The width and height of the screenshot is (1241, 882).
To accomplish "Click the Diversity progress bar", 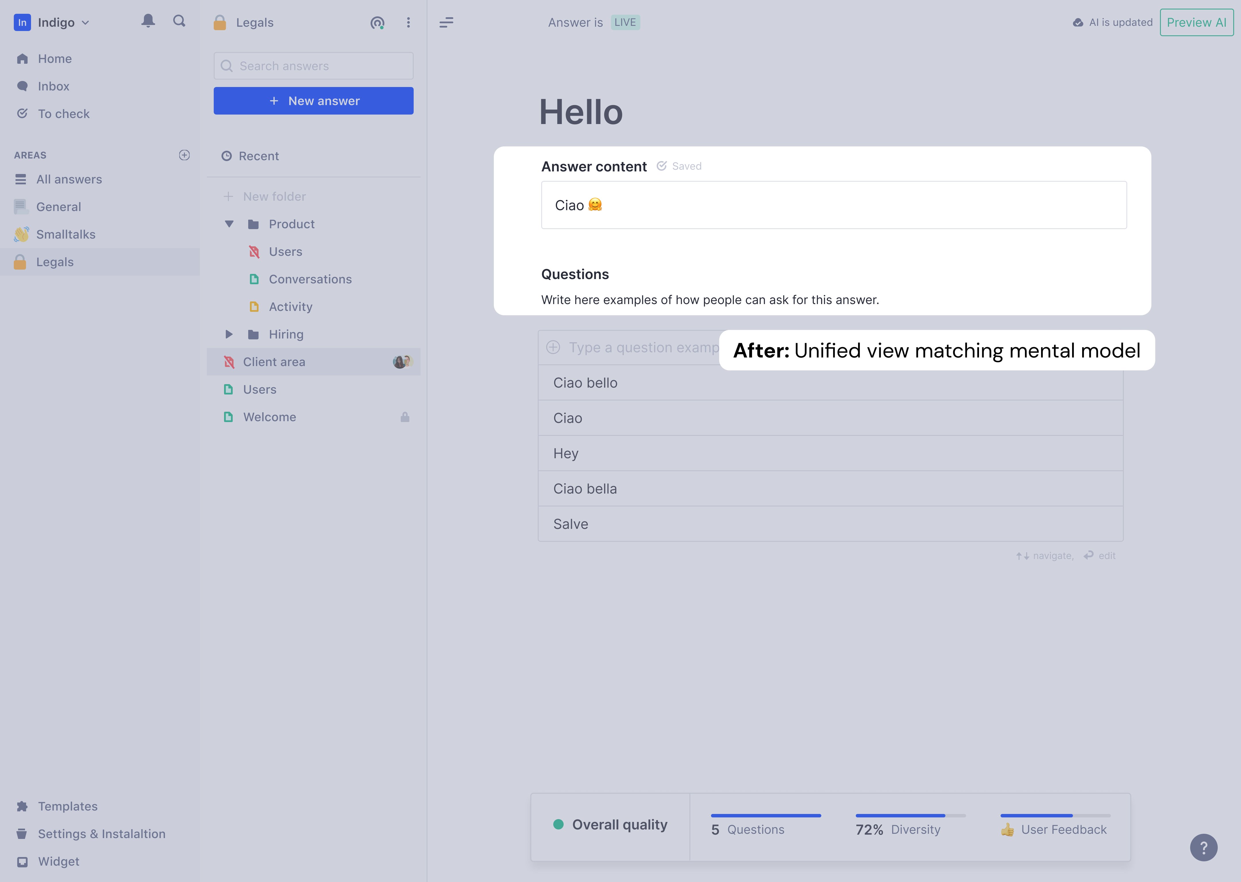I will point(910,816).
